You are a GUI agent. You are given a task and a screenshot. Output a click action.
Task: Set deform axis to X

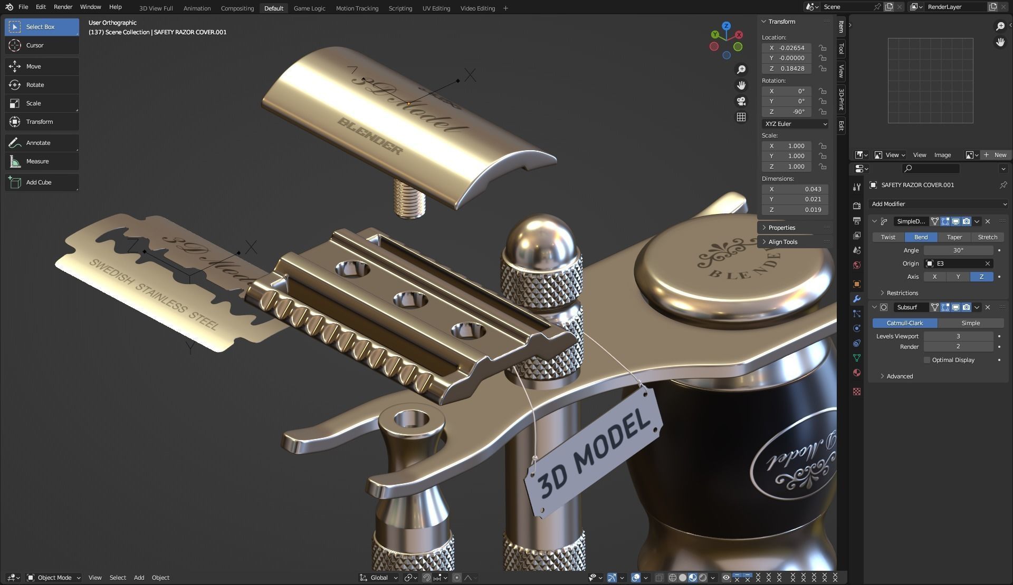coord(935,277)
